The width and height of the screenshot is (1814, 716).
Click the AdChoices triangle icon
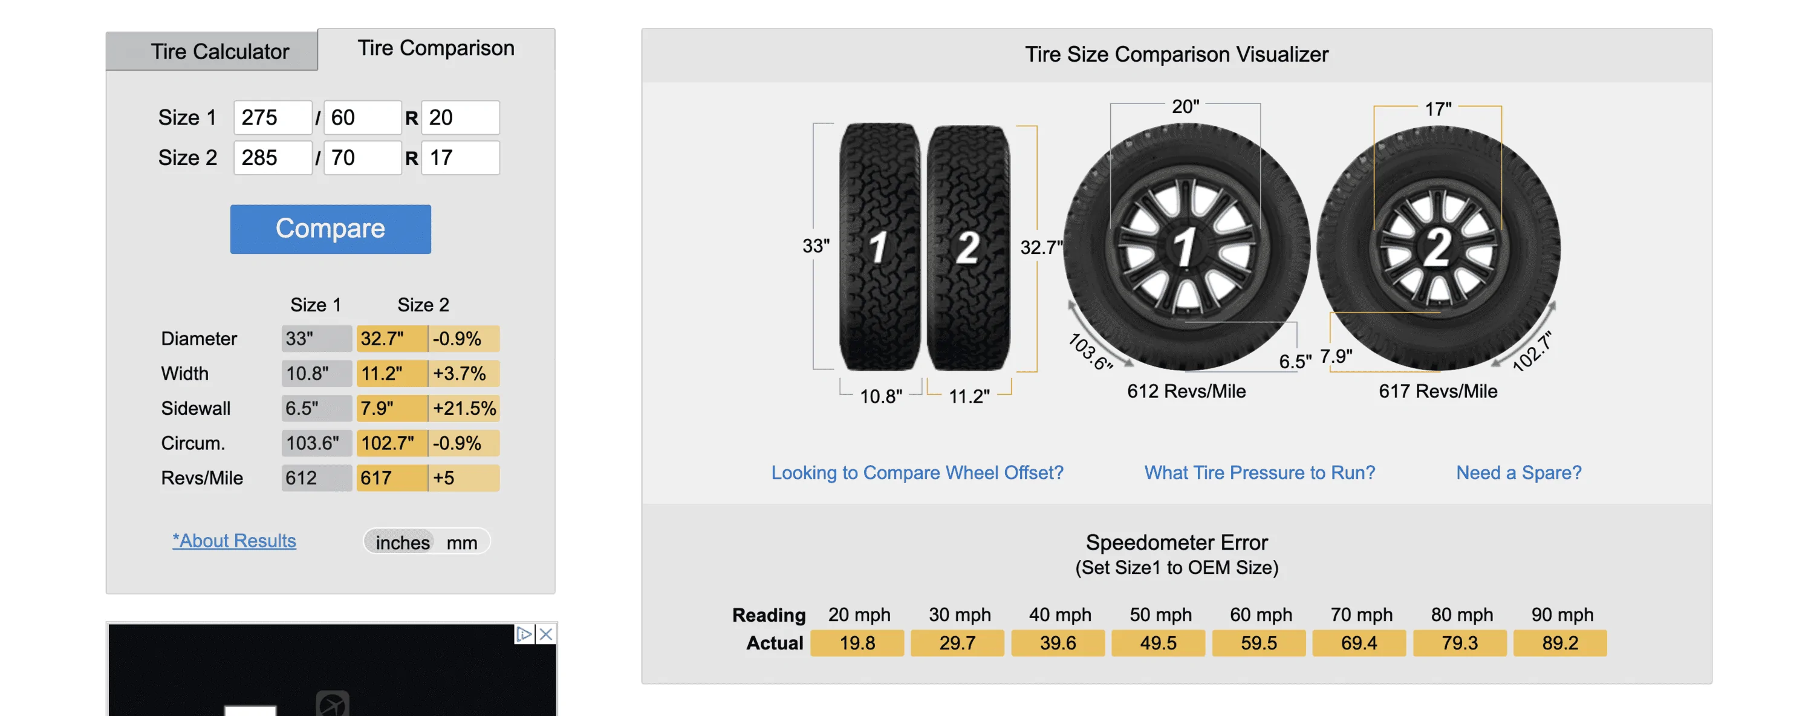coord(524,634)
